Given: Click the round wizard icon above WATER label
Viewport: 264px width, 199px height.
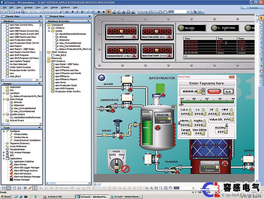Looking at the screenshot, I should pos(101,78).
